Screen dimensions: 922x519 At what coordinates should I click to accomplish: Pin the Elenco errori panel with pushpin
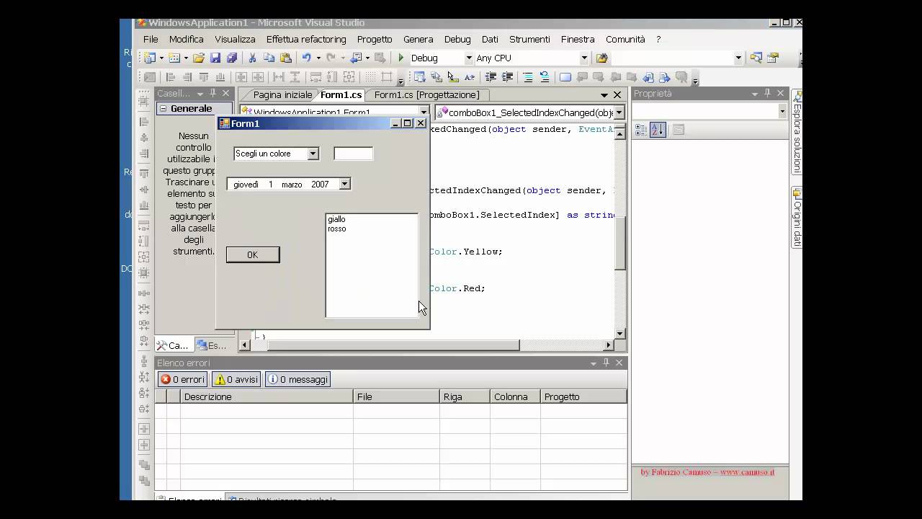tap(607, 363)
